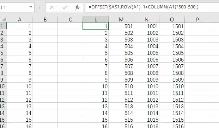The image size is (219, 128).
Task: Select cell N6 with value 1006
Action: (147, 59)
